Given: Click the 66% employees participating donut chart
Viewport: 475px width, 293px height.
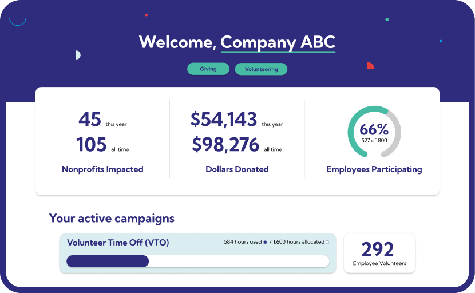Looking at the screenshot, I should tap(374, 132).
